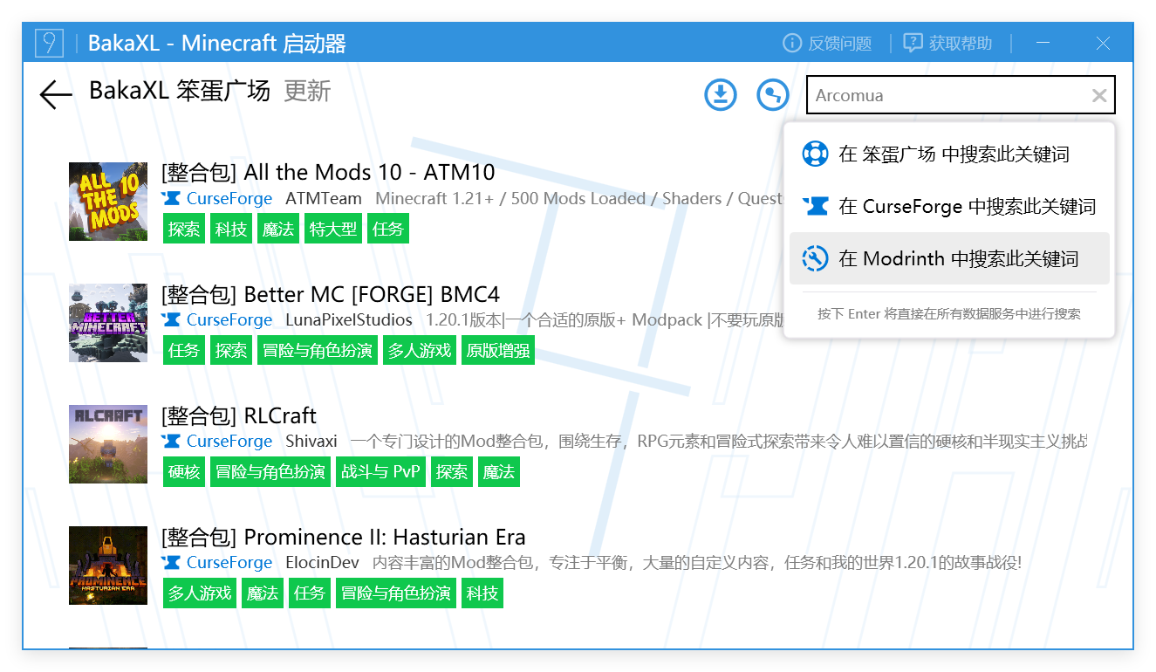This screenshot has height=672, width=1156.
Task: Click the 原版增强 tag on Better MC
Action: [497, 351]
